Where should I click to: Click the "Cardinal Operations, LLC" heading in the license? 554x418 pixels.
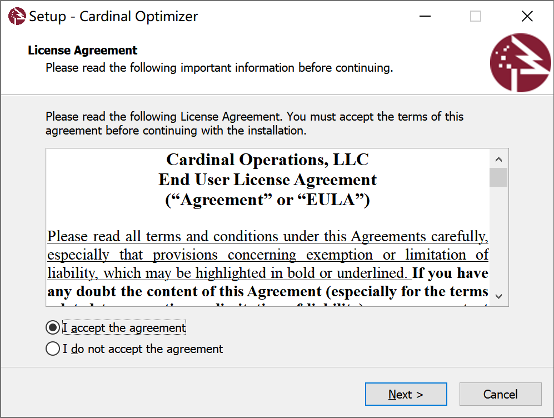[267, 160]
